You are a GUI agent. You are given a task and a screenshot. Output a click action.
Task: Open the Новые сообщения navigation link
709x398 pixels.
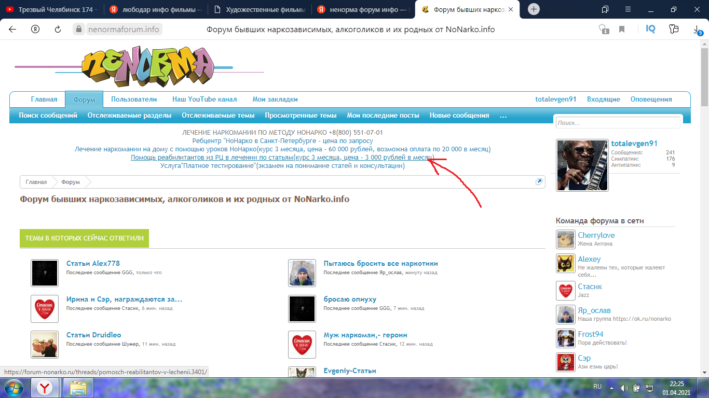[x=459, y=116]
